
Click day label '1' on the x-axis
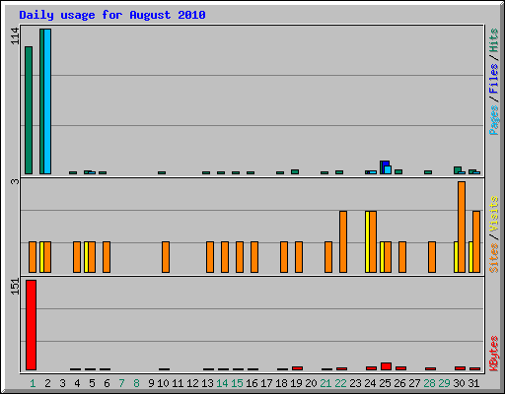pos(33,383)
